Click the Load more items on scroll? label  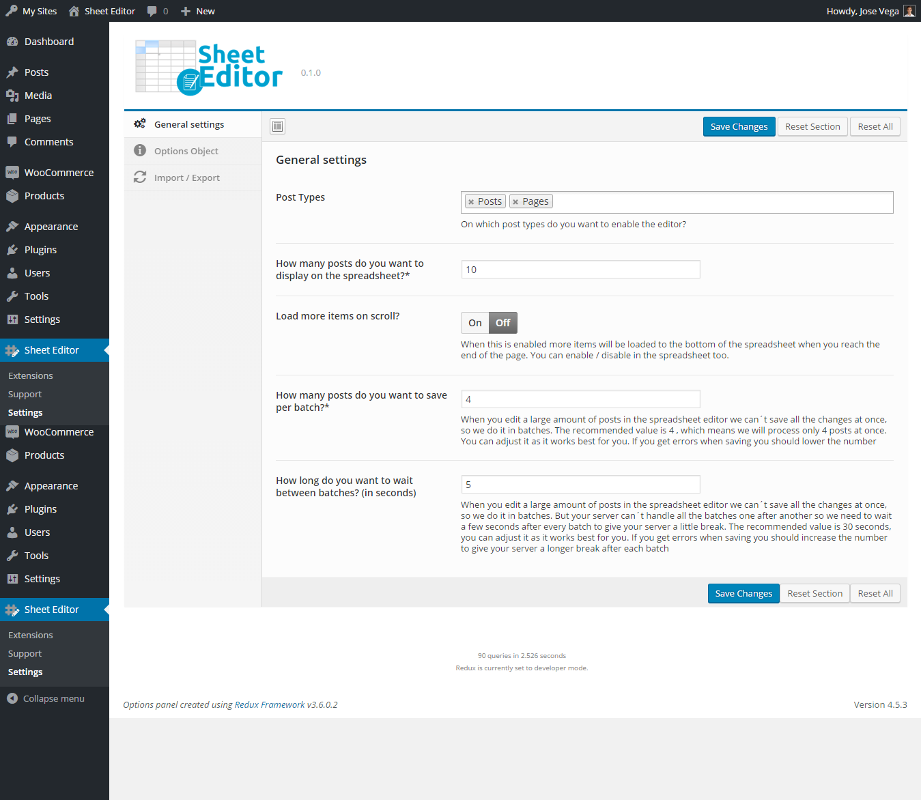pyautogui.click(x=337, y=316)
